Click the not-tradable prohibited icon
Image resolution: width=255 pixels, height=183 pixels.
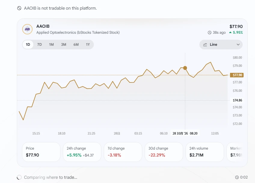19,8
